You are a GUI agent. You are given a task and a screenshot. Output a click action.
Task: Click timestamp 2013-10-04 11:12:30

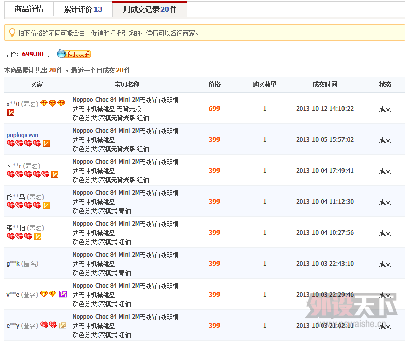(325, 202)
